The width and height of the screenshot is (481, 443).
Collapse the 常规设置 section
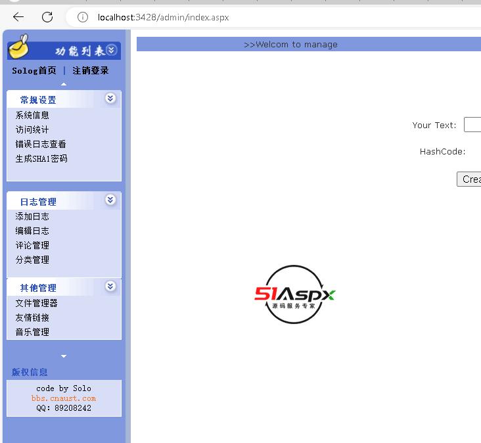click(x=110, y=99)
